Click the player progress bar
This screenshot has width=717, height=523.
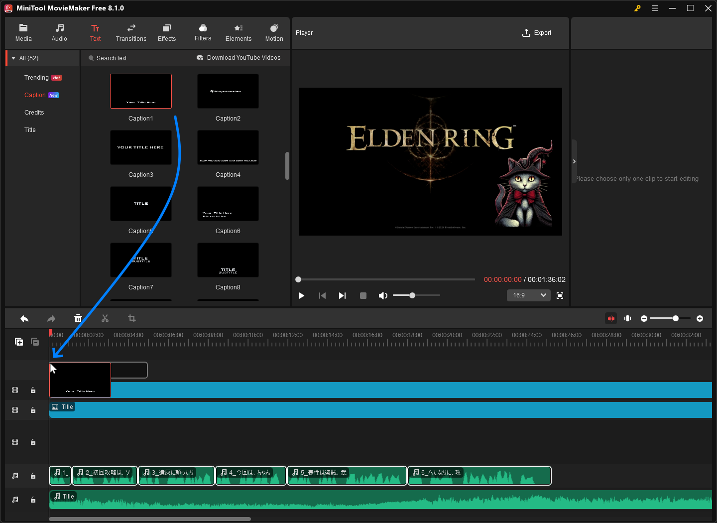385,279
